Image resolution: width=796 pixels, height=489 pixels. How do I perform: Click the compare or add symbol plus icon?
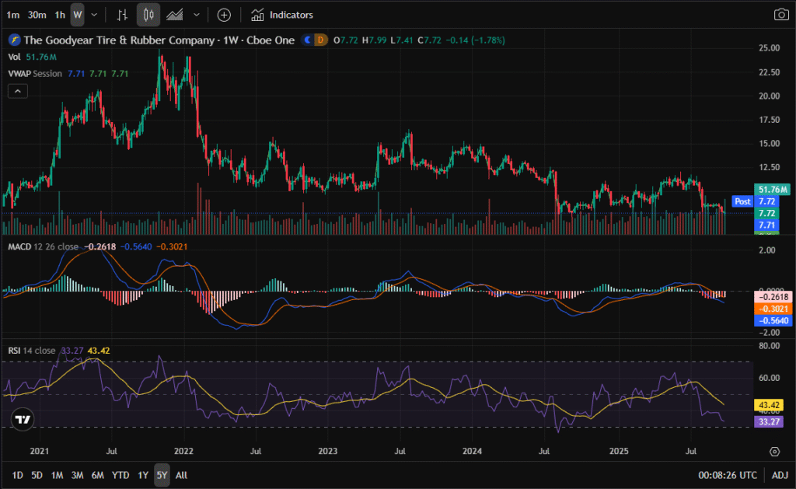point(224,15)
